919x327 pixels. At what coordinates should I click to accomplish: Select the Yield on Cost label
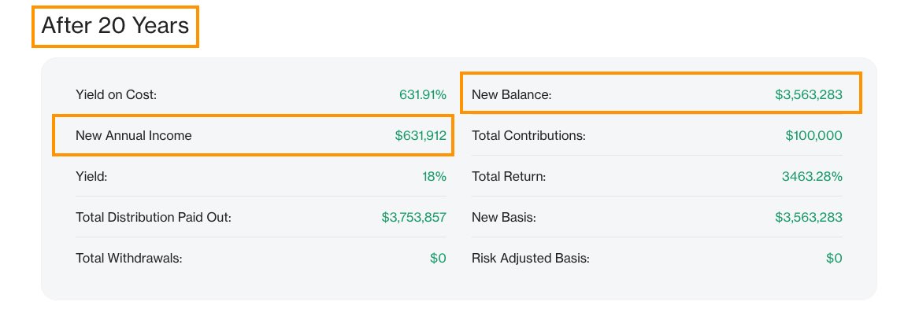click(x=117, y=95)
